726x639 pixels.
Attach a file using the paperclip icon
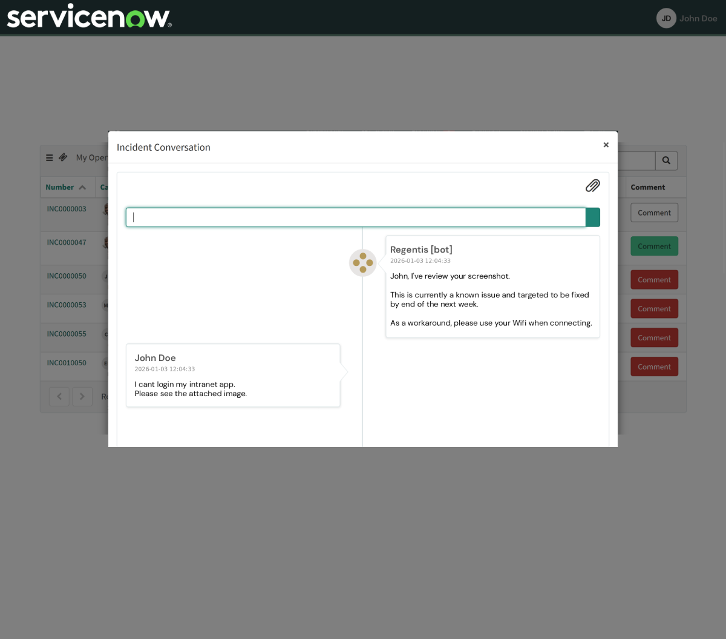pos(592,186)
